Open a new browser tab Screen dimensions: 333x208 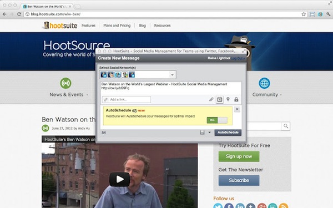click(78, 6)
